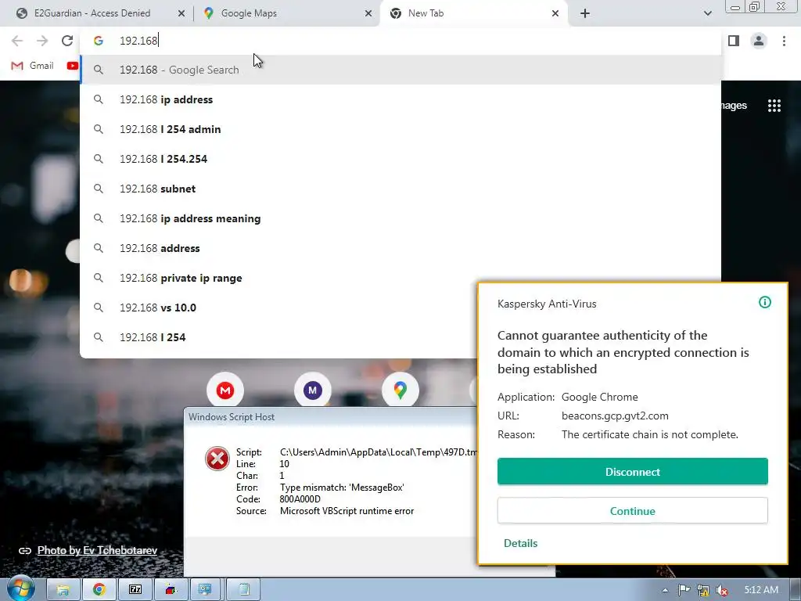Viewport: 801px width, 601px height.
Task: Toggle the Chrome side panel
Action: (x=734, y=41)
